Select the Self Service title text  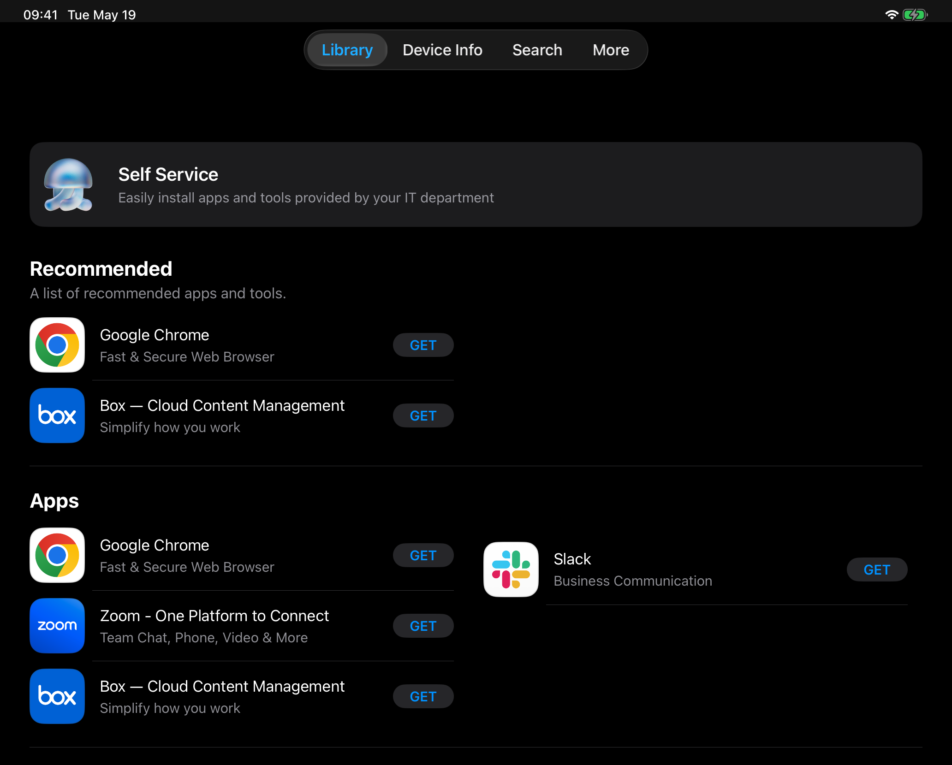coord(168,174)
